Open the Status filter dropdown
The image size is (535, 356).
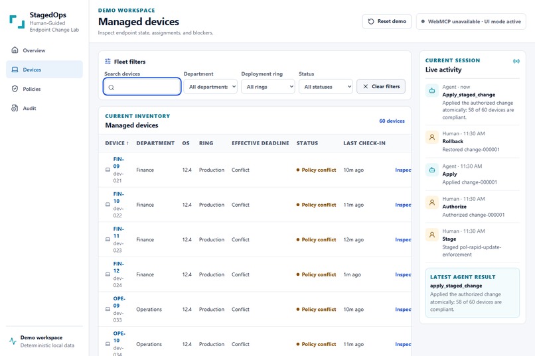(x=326, y=87)
